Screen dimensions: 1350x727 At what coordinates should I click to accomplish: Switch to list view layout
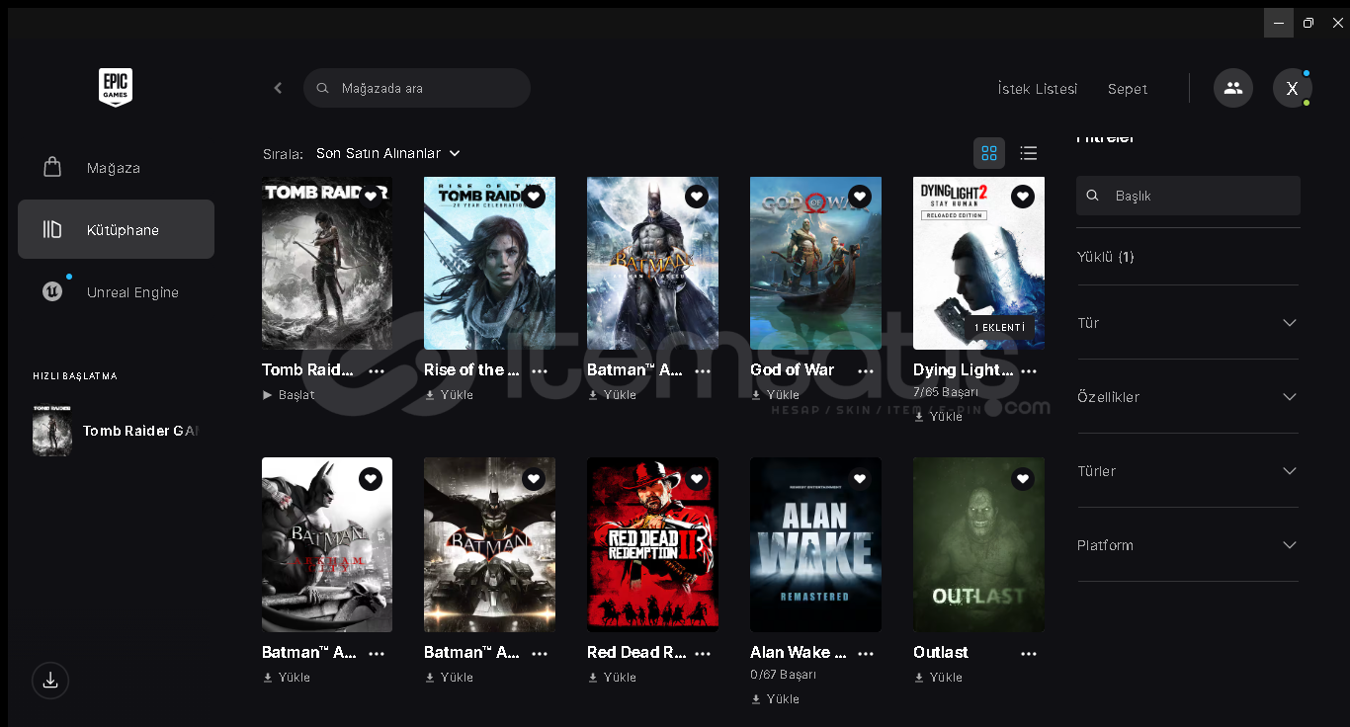click(1029, 153)
